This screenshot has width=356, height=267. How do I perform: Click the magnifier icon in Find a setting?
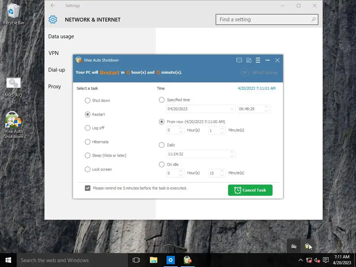(x=313, y=19)
